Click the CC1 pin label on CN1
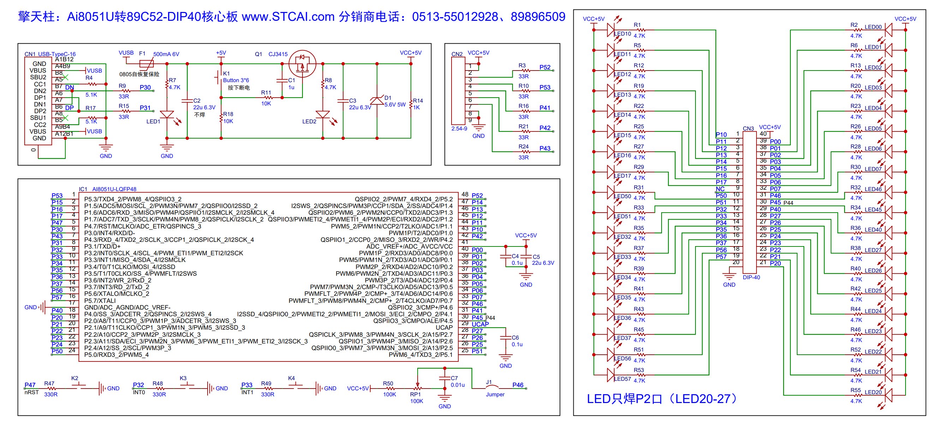The image size is (932, 421). 40,84
